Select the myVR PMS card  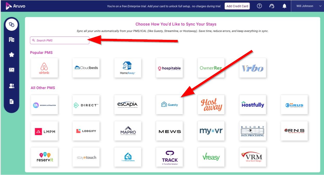tap(211, 131)
